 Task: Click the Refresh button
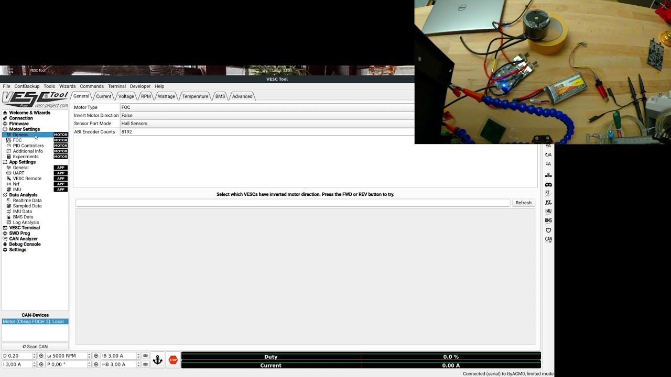click(x=523, y=203)
